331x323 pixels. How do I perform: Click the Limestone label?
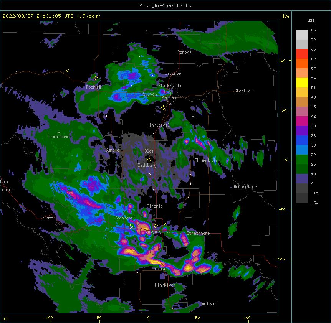tap(59, 137)
